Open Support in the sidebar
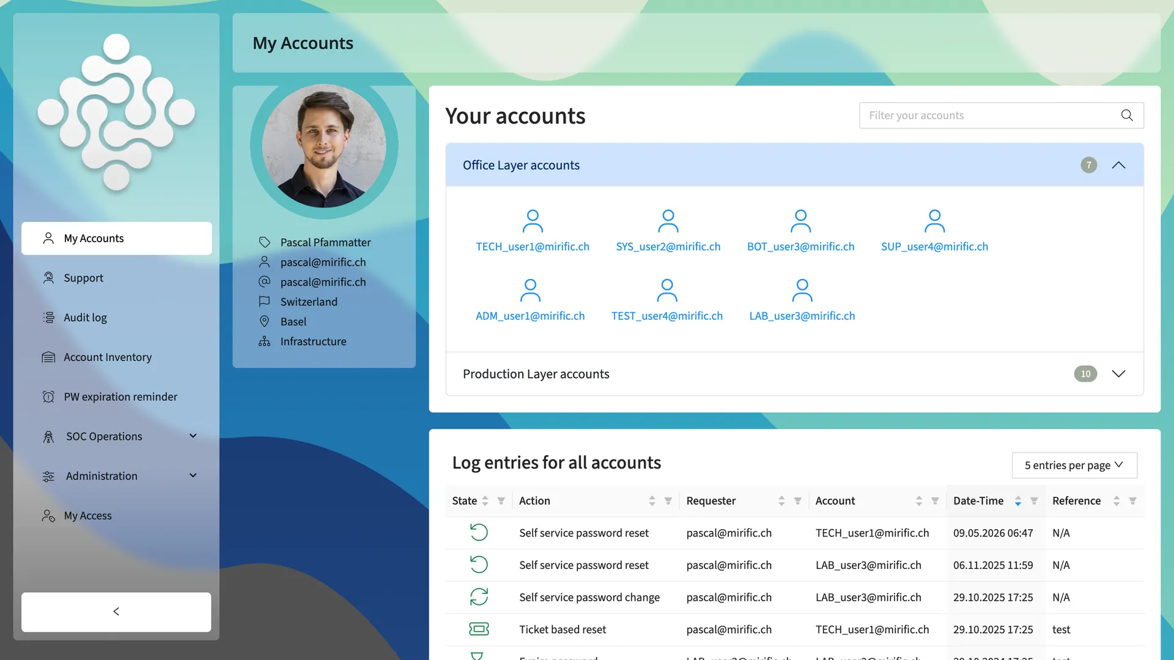 116,278
